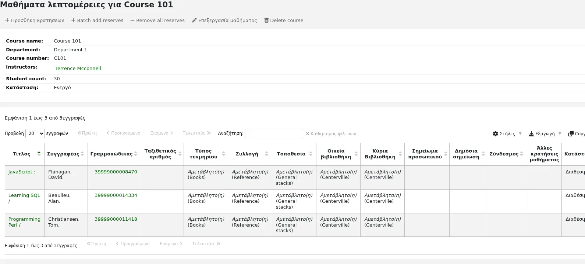Sort by Τοποθεσία column arrow
Screen dimensions: 585x264
tap(311, 154)
